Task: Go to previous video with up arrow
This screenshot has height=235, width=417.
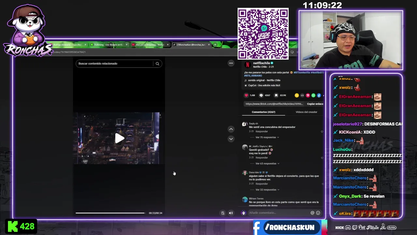Action: coord(231,129)
